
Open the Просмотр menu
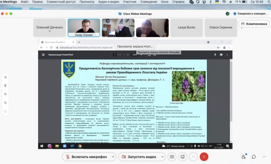tap(87, 2)
